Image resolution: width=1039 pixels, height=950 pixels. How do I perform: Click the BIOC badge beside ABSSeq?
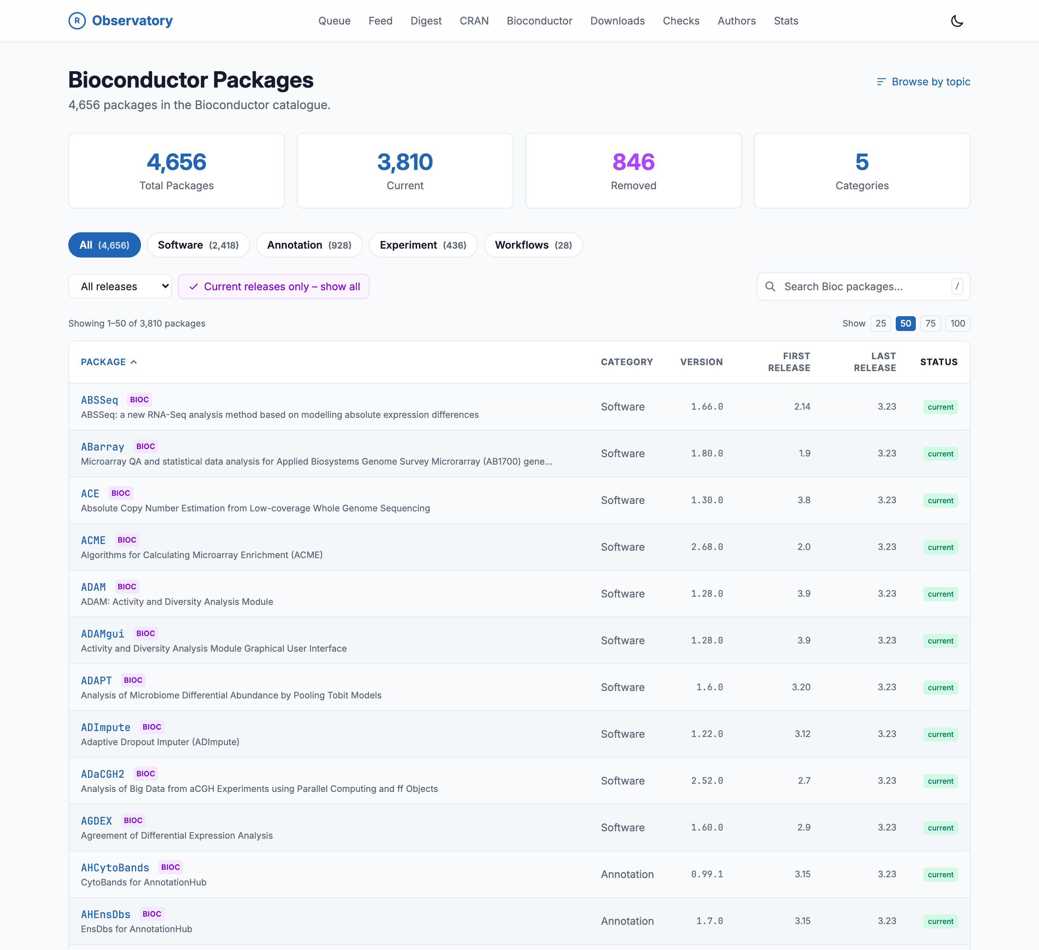click(x=139, y=400)
